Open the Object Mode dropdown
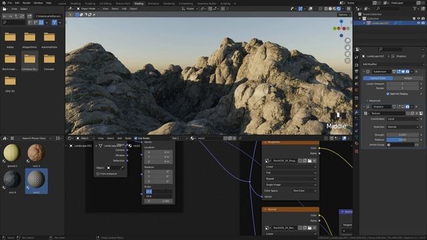 pos(88,9)
